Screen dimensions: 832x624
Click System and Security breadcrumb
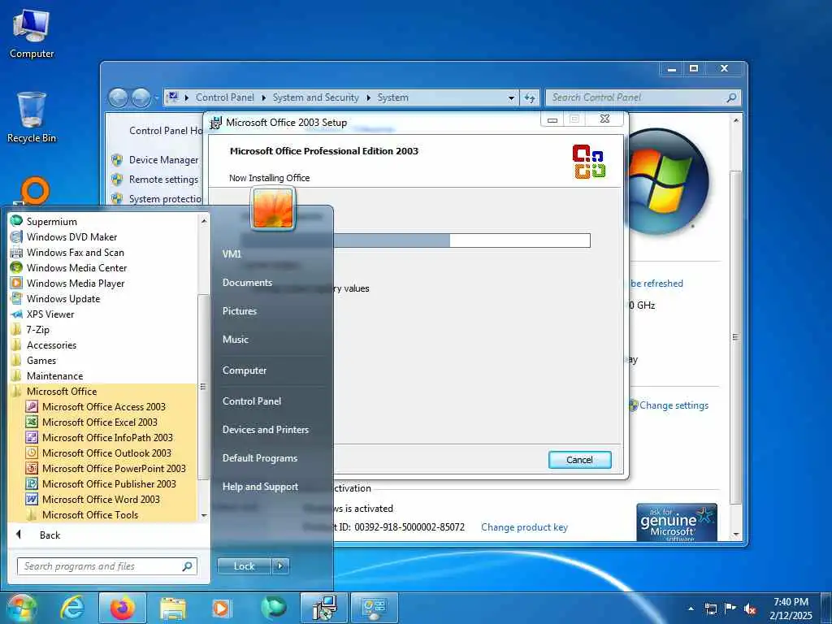point(316,97)
